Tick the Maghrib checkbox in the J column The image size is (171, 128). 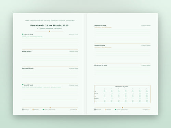point(126,99)
